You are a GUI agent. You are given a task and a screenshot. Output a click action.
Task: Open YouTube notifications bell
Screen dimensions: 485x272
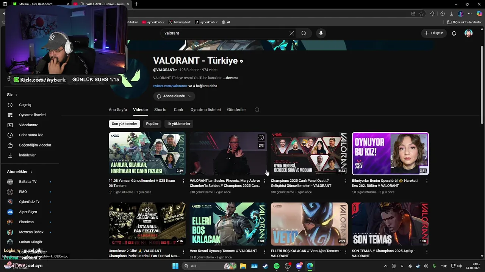pyautogui.click(x=454, y=33)
